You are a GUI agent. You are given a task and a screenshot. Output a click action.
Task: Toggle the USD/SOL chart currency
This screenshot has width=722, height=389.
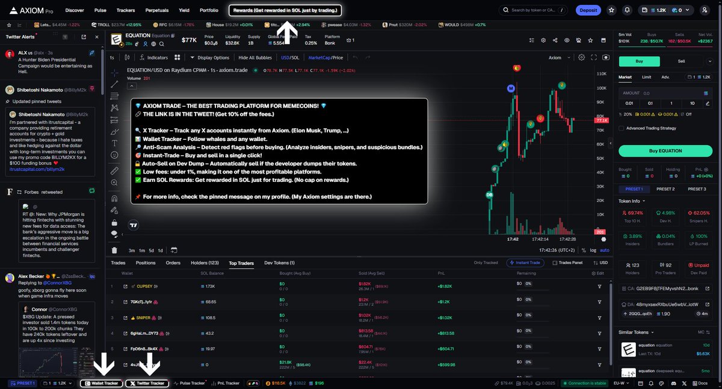click(290, 58)
